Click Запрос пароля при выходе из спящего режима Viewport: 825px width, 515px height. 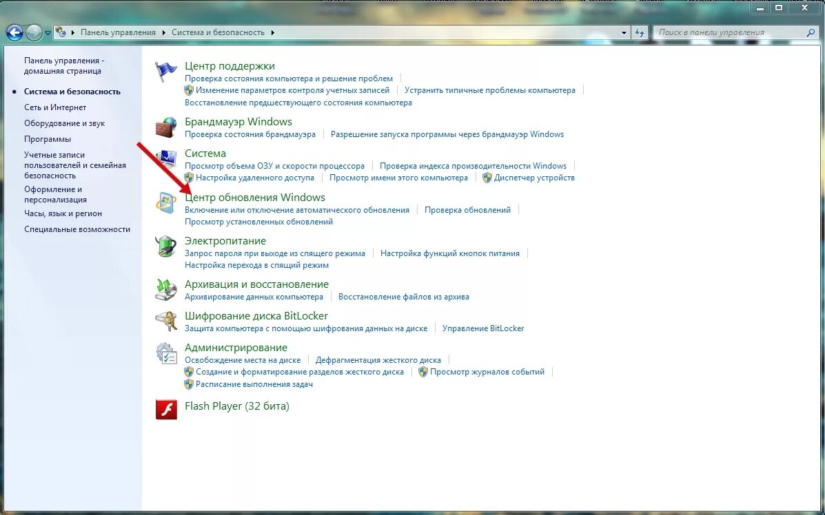coord(274,253)
